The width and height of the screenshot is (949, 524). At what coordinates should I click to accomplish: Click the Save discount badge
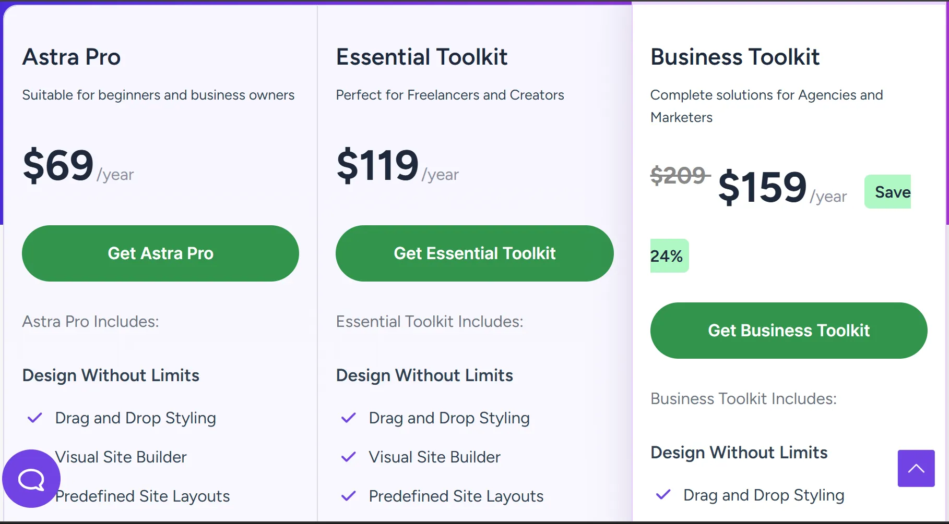[888, 192]
